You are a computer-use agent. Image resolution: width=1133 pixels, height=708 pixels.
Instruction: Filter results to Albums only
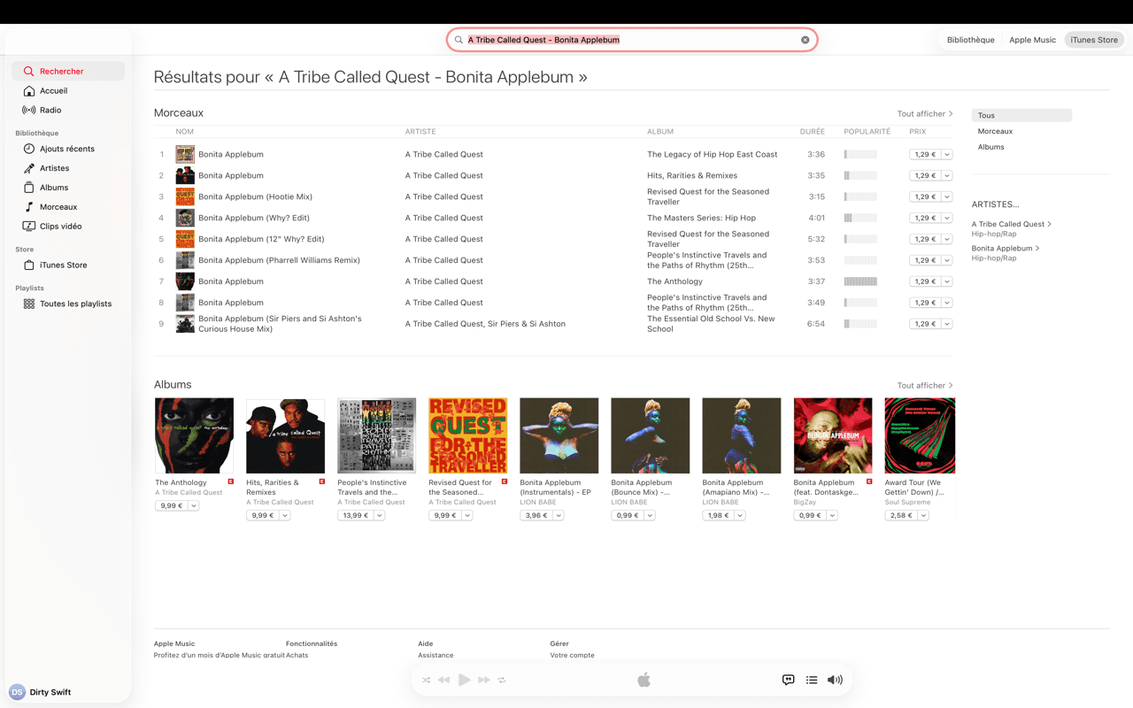pyautogui.click(x=990, y=147)
